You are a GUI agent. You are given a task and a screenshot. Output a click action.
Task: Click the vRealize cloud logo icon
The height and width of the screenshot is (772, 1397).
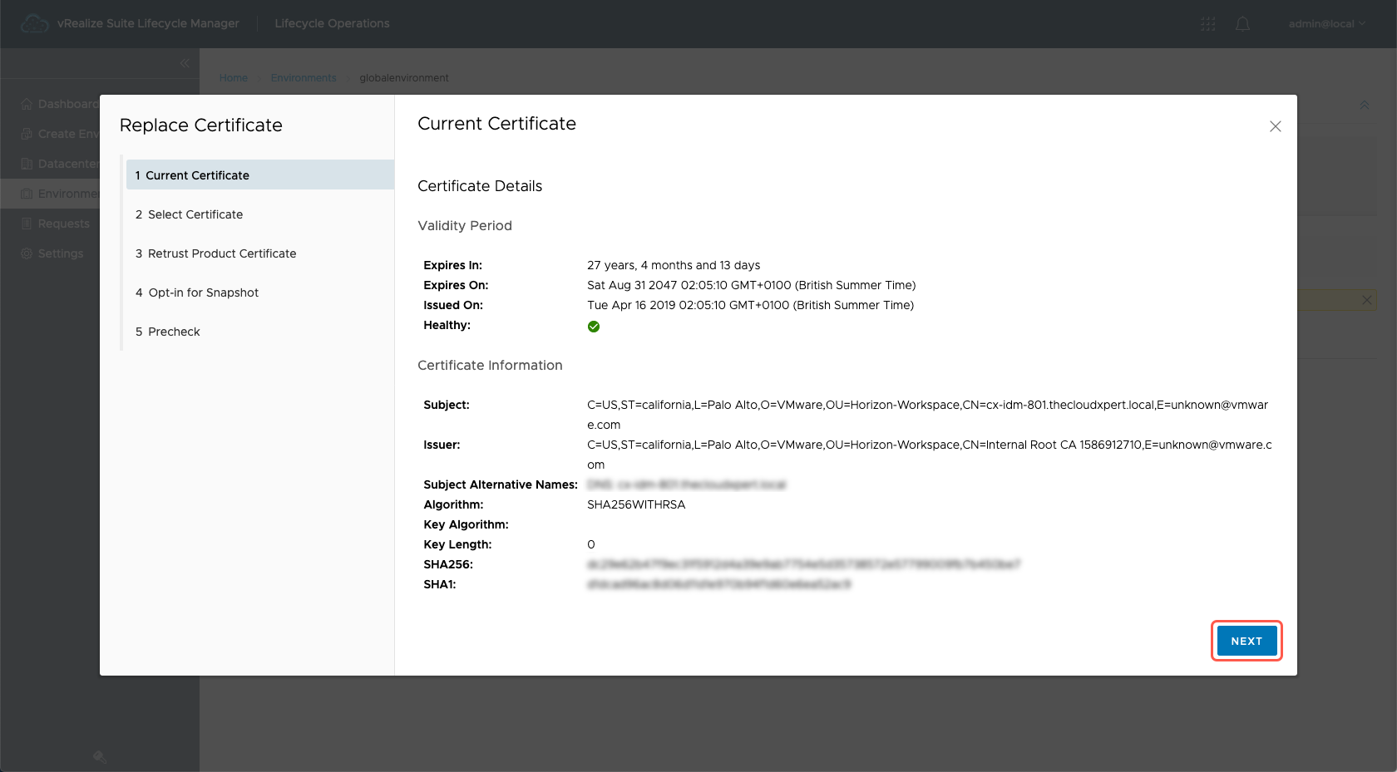(x=34, y=23)
